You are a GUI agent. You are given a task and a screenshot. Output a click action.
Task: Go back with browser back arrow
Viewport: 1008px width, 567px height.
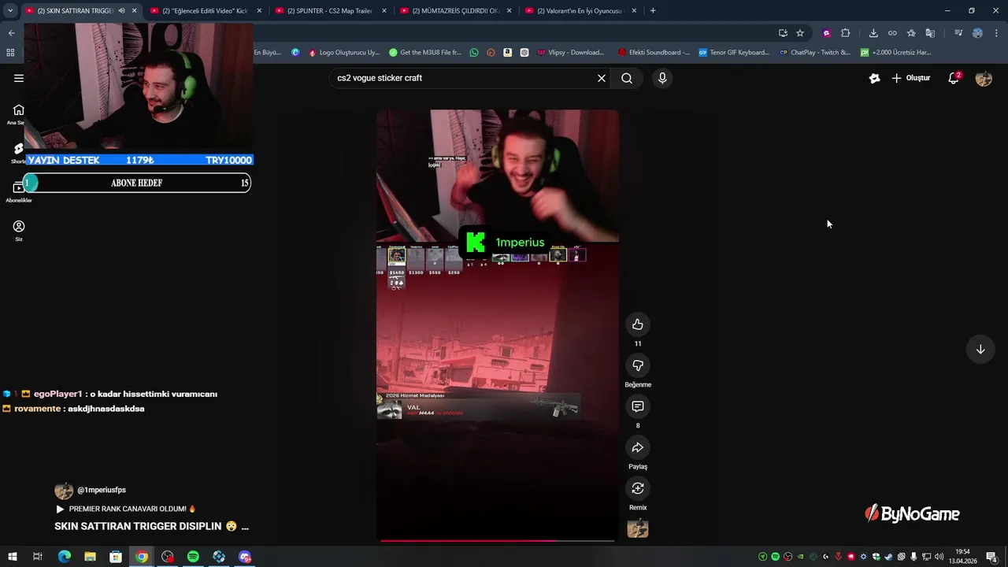point(11,33)
